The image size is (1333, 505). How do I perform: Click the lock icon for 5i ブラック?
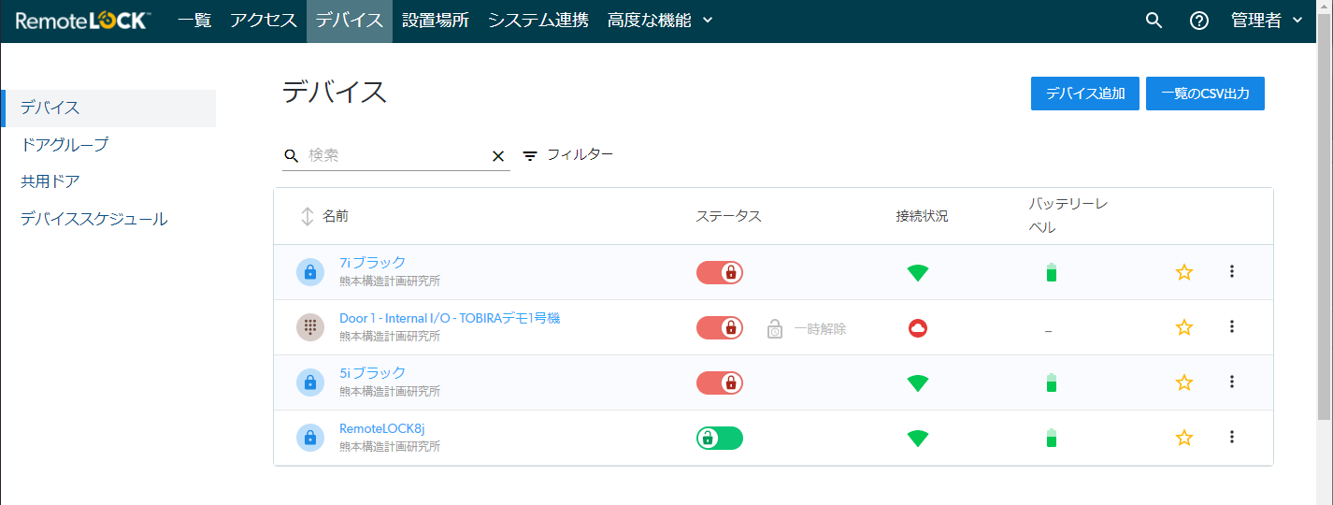[310, 382]
